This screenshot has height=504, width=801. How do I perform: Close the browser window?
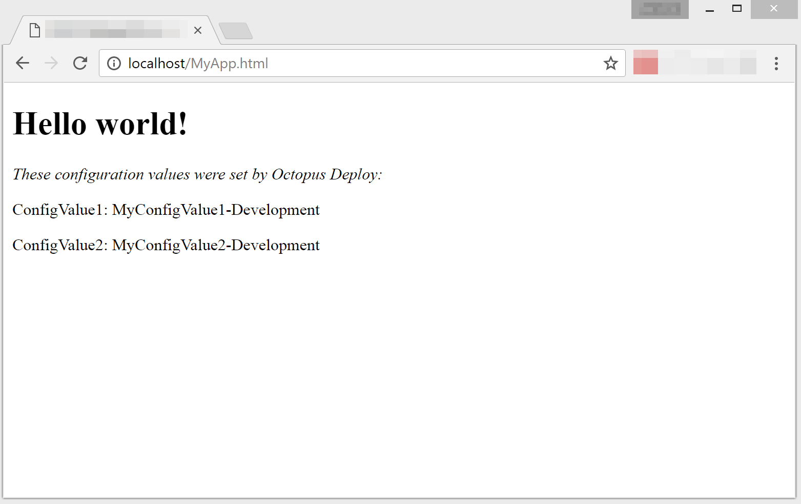point(774,9)
